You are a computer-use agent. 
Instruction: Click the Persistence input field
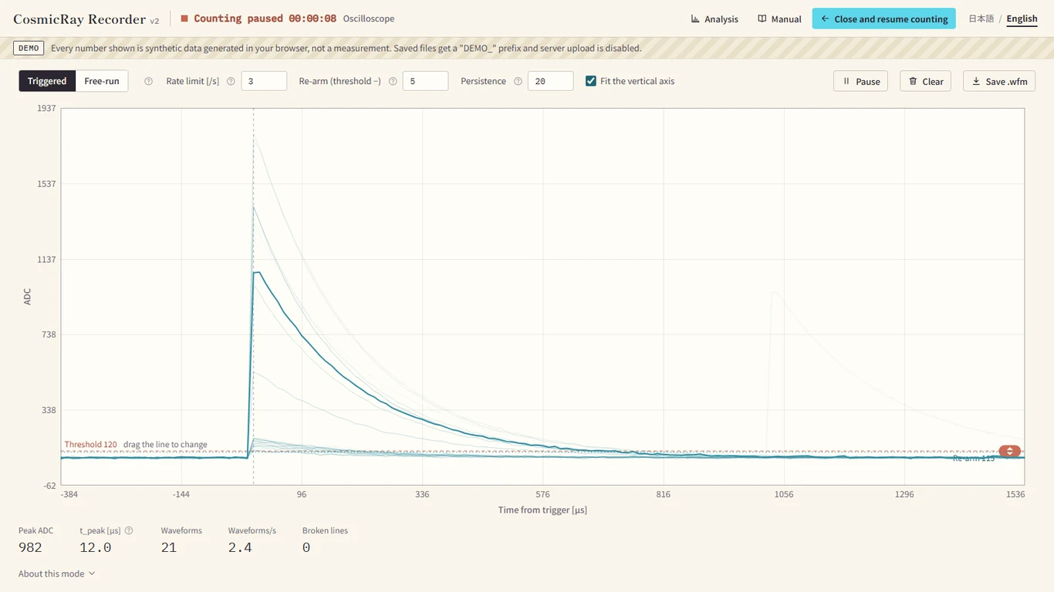click(x=550, y=81)
